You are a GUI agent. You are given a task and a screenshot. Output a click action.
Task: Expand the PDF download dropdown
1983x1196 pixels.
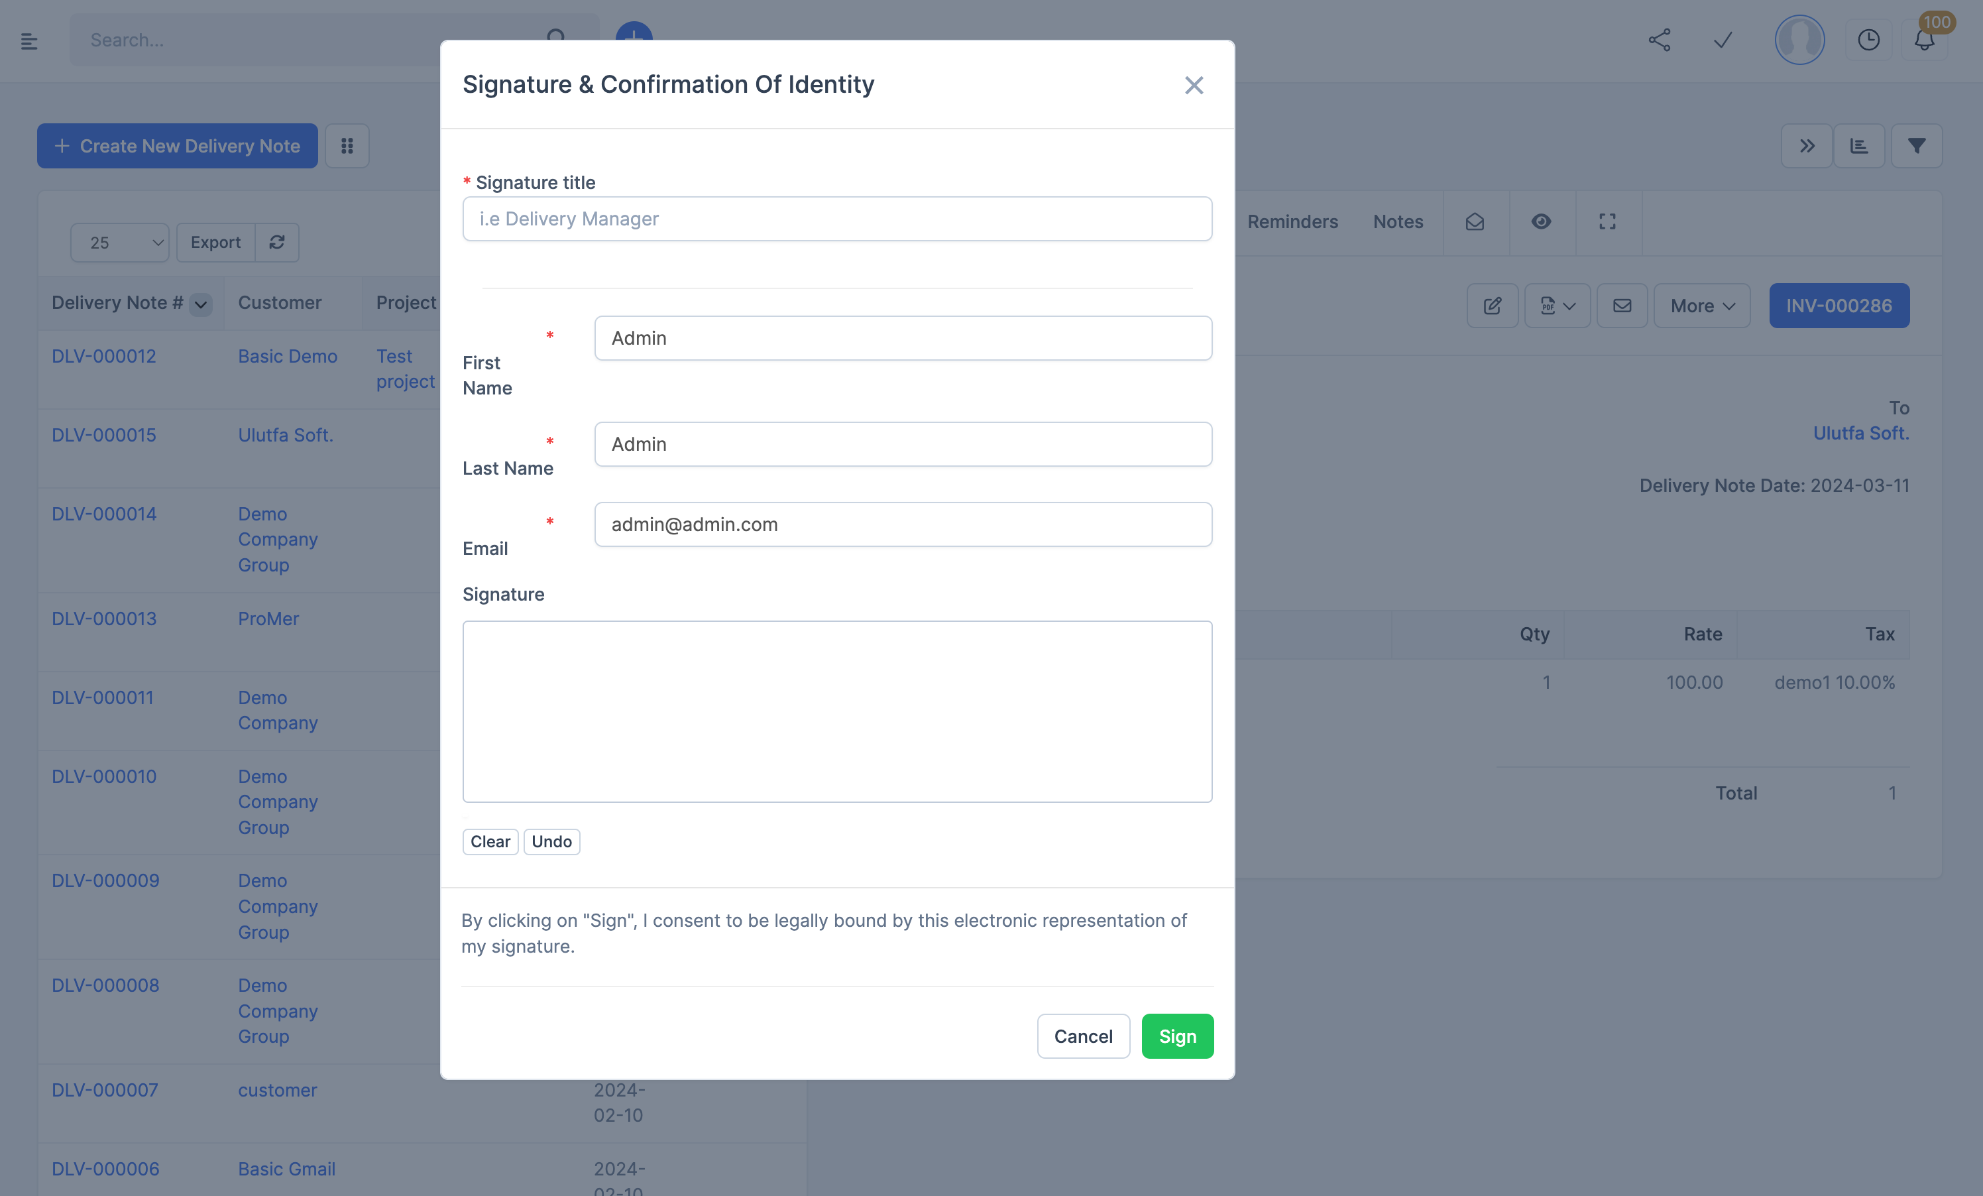pos(1556,306)
